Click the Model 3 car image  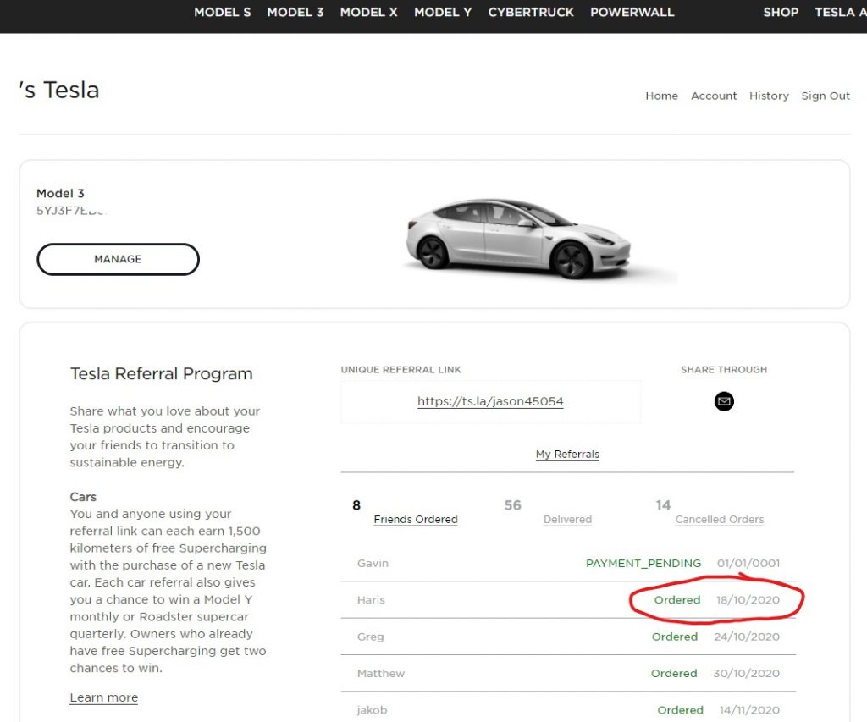[518, 239]
